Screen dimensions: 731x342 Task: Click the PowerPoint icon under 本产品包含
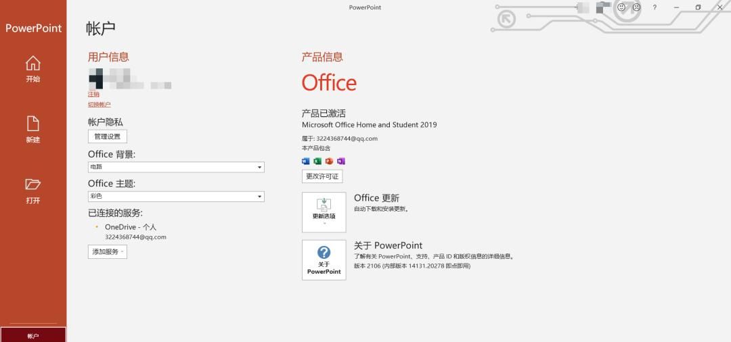coord(329,162)
